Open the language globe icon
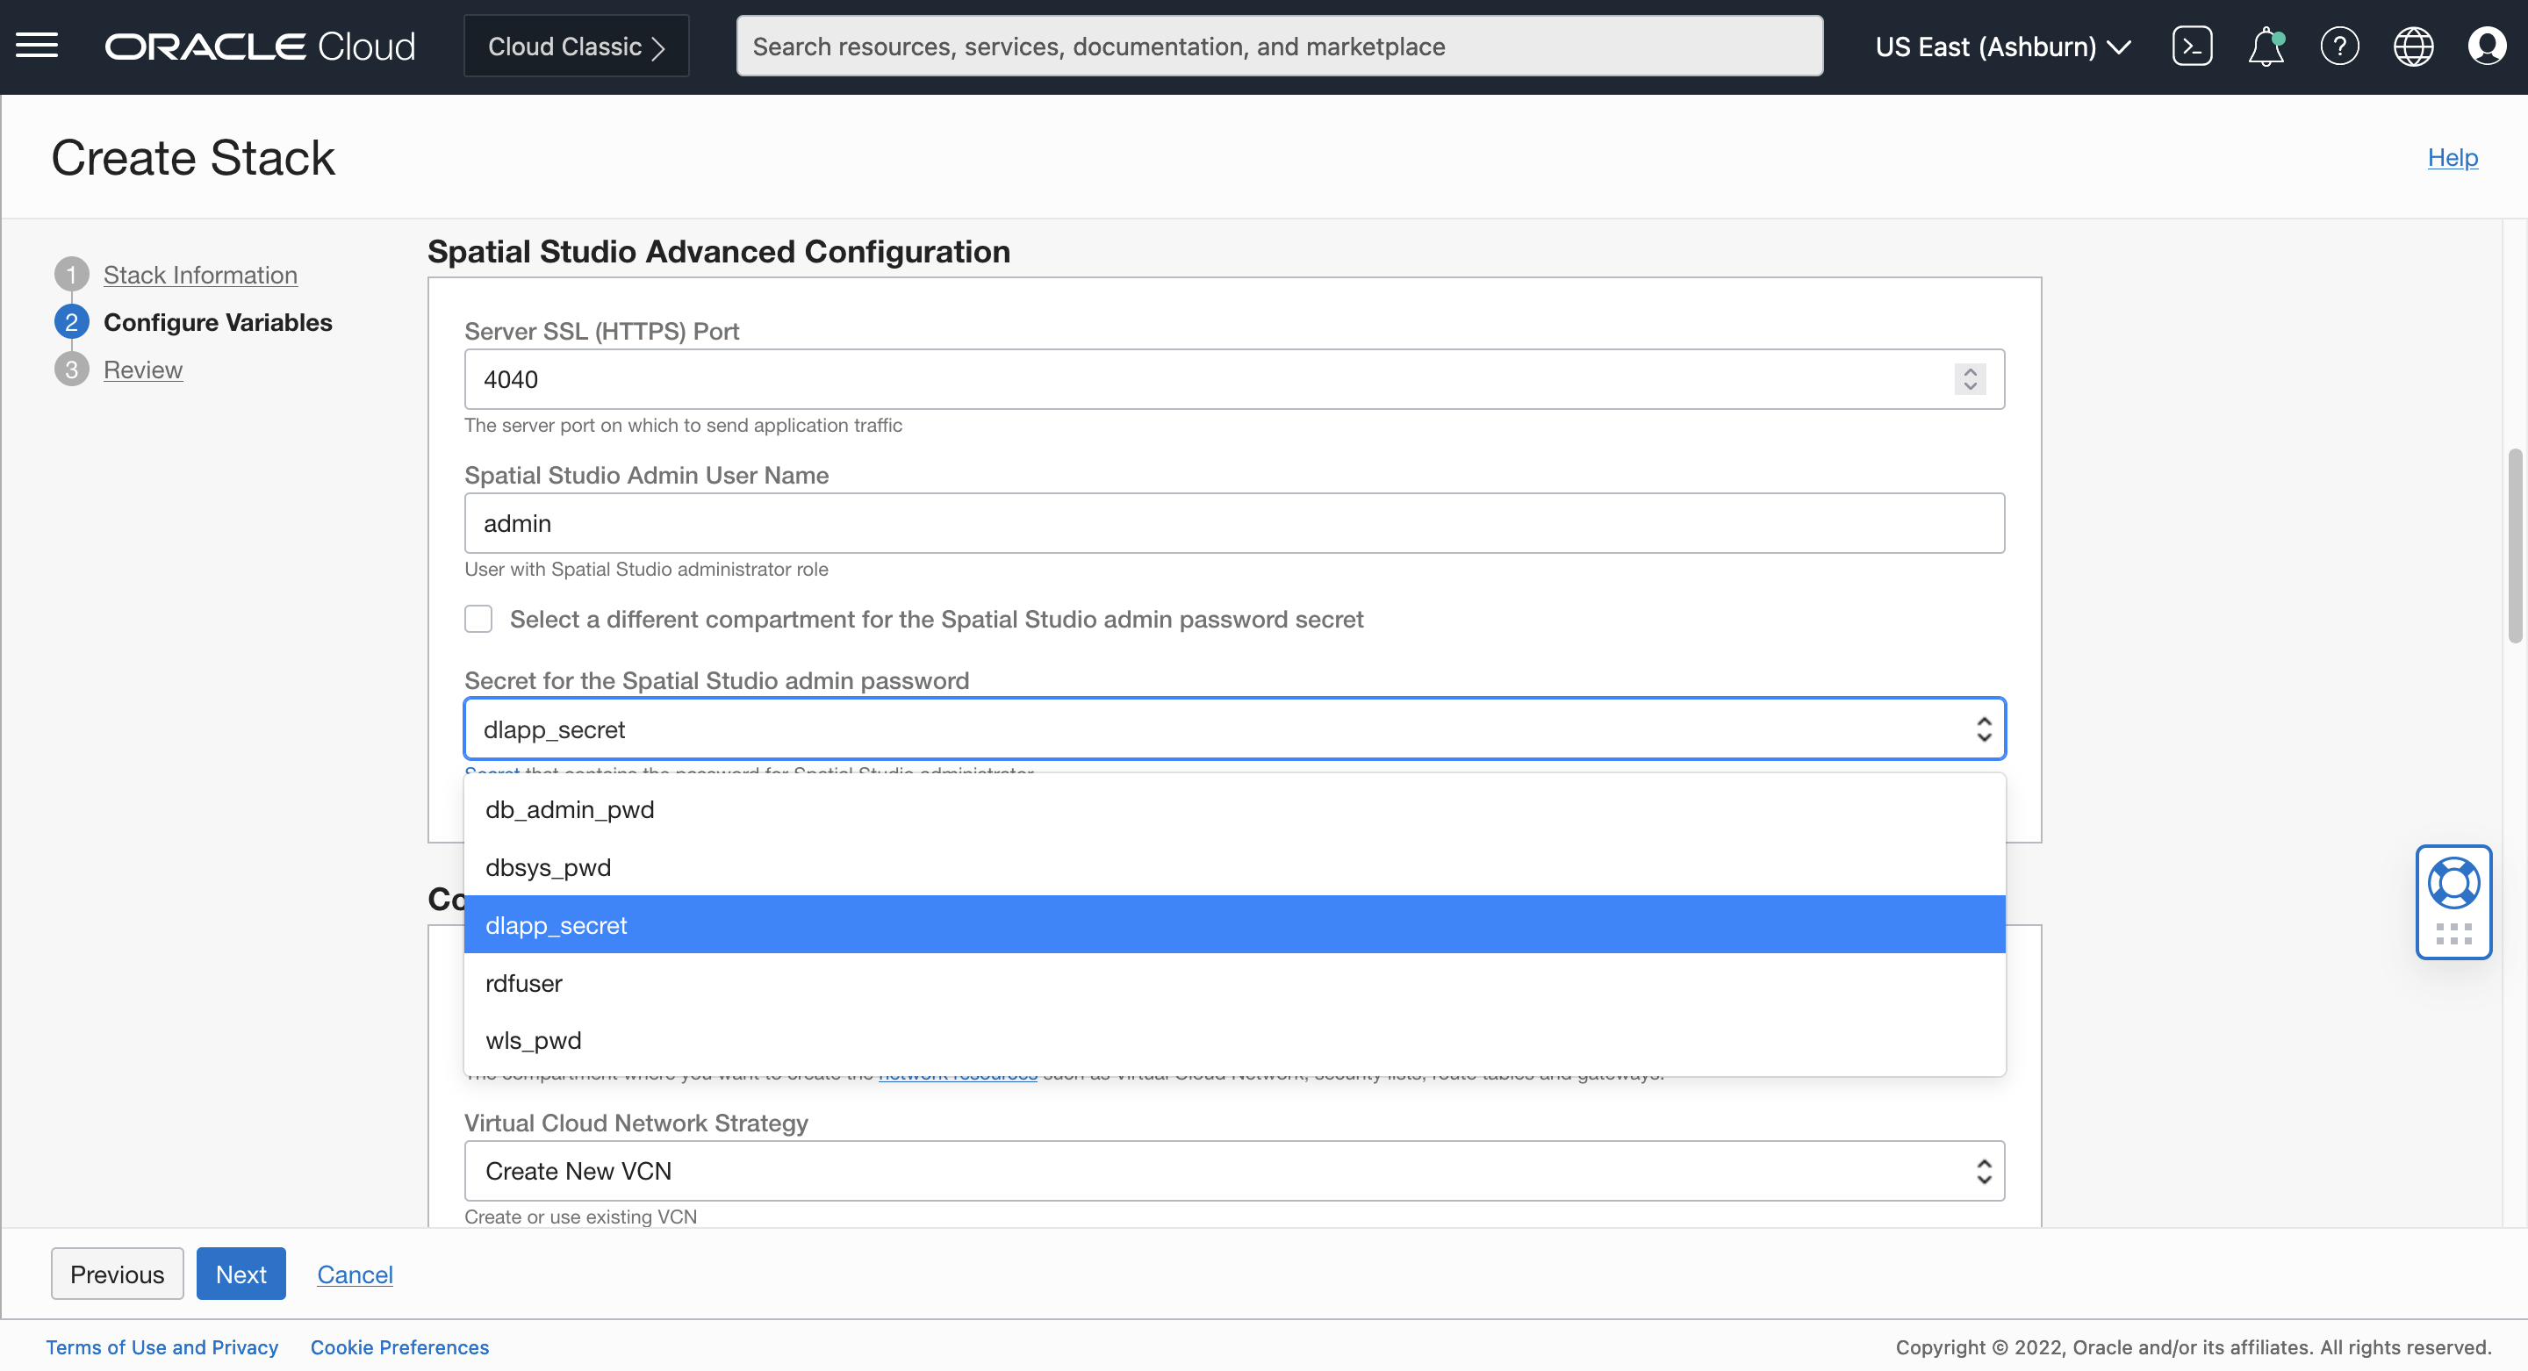Screen dimensions: 2528x1371 click(2412, 47)
